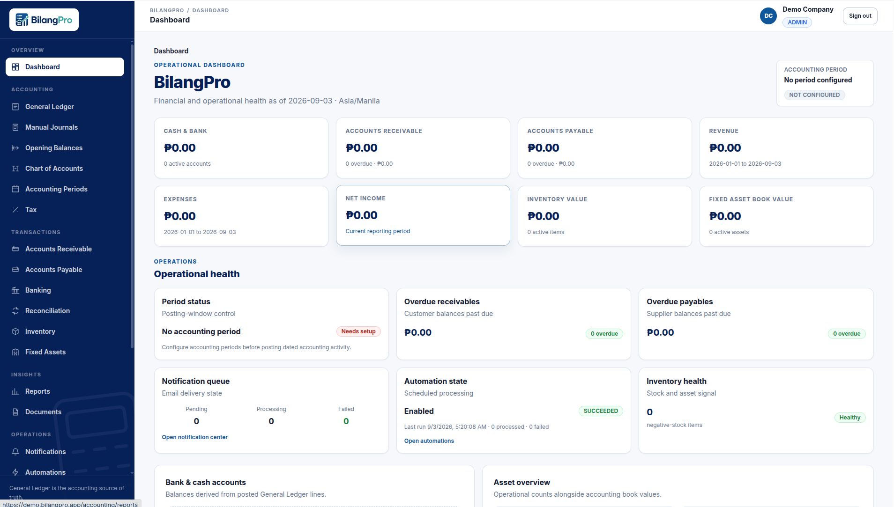This screenshot has width=894, height=507.
Task: Click the BilangPro logo icon
Action: pos(22,20)
